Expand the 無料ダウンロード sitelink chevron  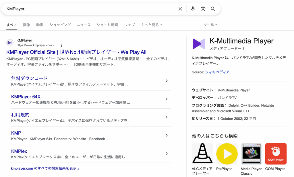click(167, 81)
